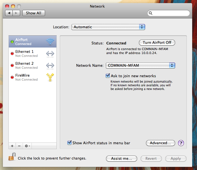Open the Location dropdown set to Automatic
The width and height of the screenshot is (197, 170).
tap(108, 27)
